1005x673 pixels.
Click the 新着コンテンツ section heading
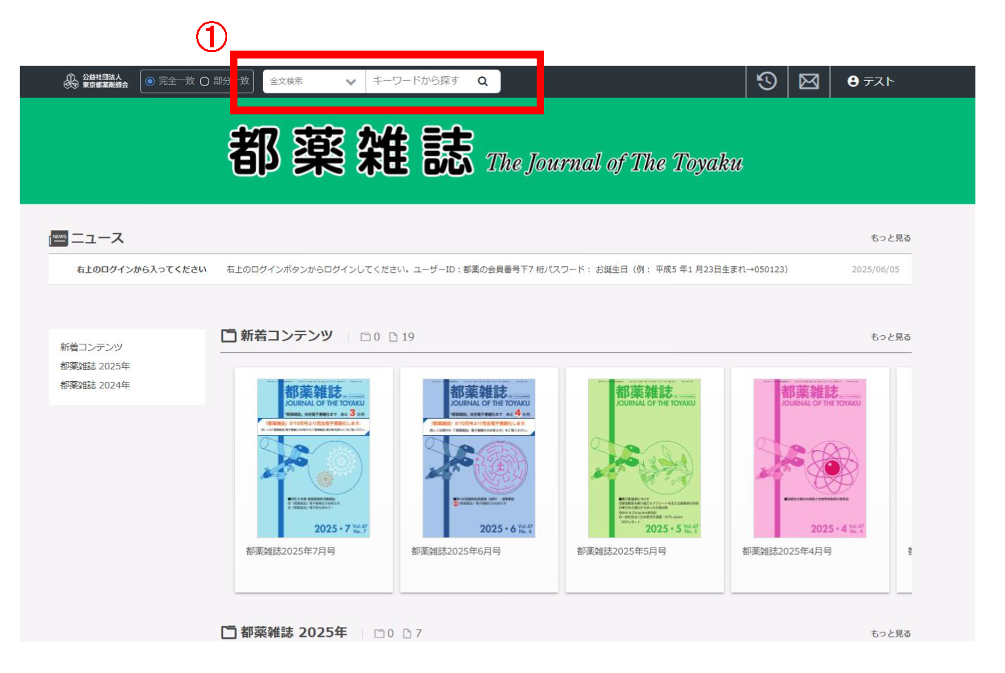click(x=287, y=336)
